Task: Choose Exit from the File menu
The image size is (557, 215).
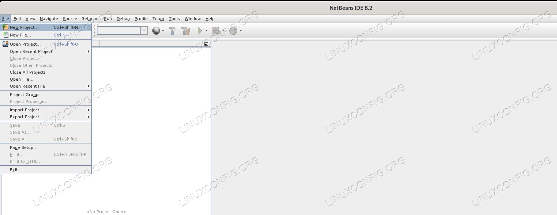Action: 46,170
